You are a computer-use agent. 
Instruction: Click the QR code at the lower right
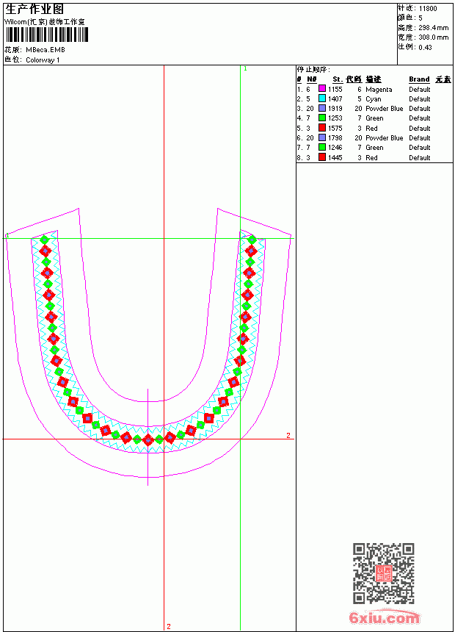coord(384,572)
